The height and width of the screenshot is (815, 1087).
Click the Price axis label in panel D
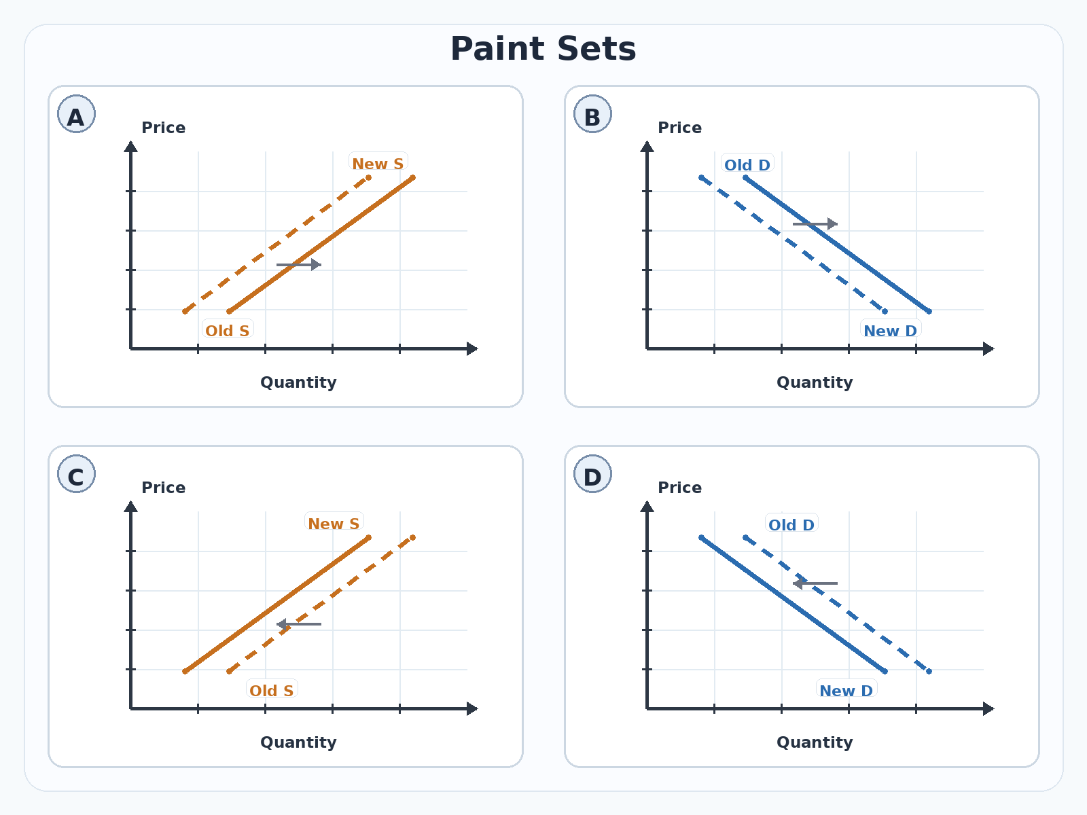[679, 488]
